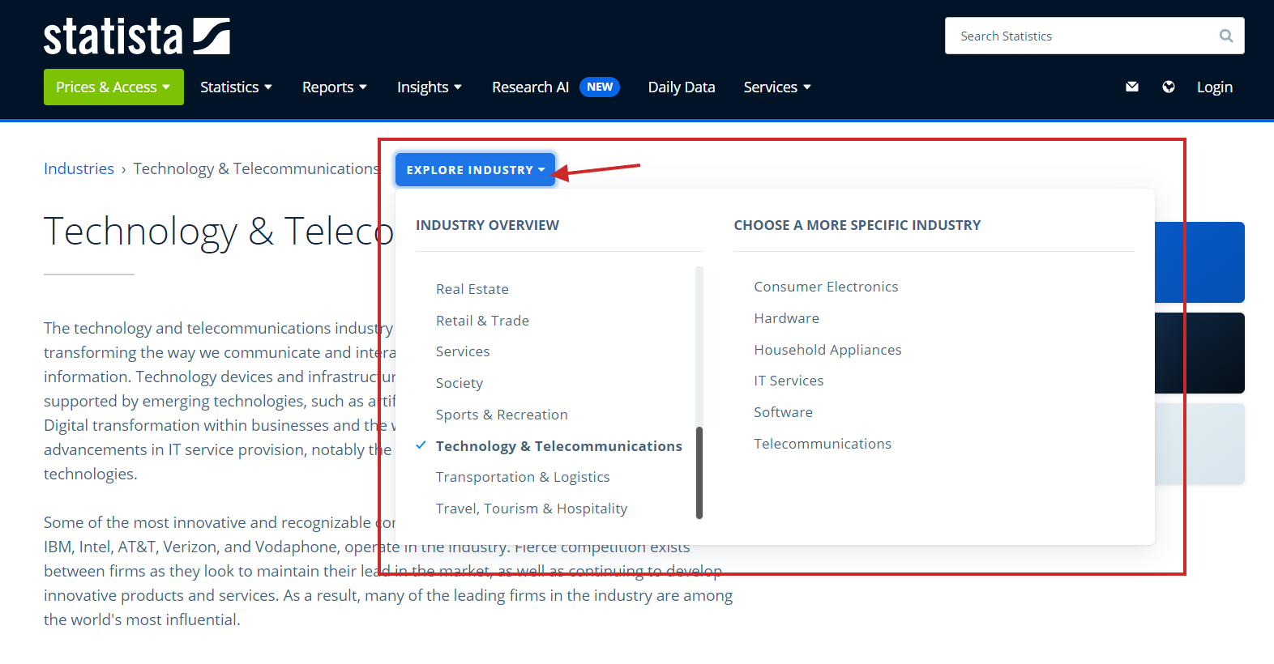1274x664 pixels.
Task: Click the Statista logo
Action: click(x=136, y=36)
